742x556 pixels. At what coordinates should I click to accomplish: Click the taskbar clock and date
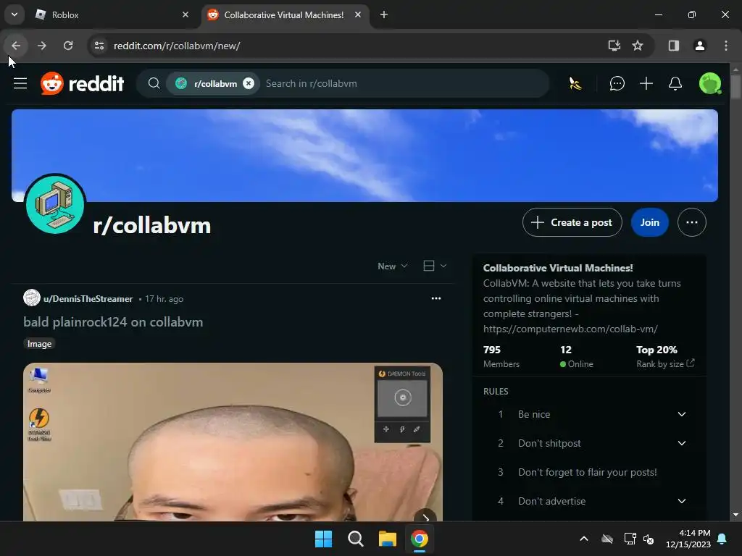click(x=688, y=539)
